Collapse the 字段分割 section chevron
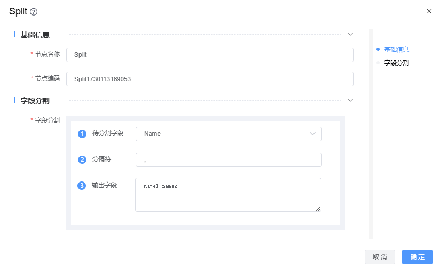 pyautogui.click(x=350, y=100)
